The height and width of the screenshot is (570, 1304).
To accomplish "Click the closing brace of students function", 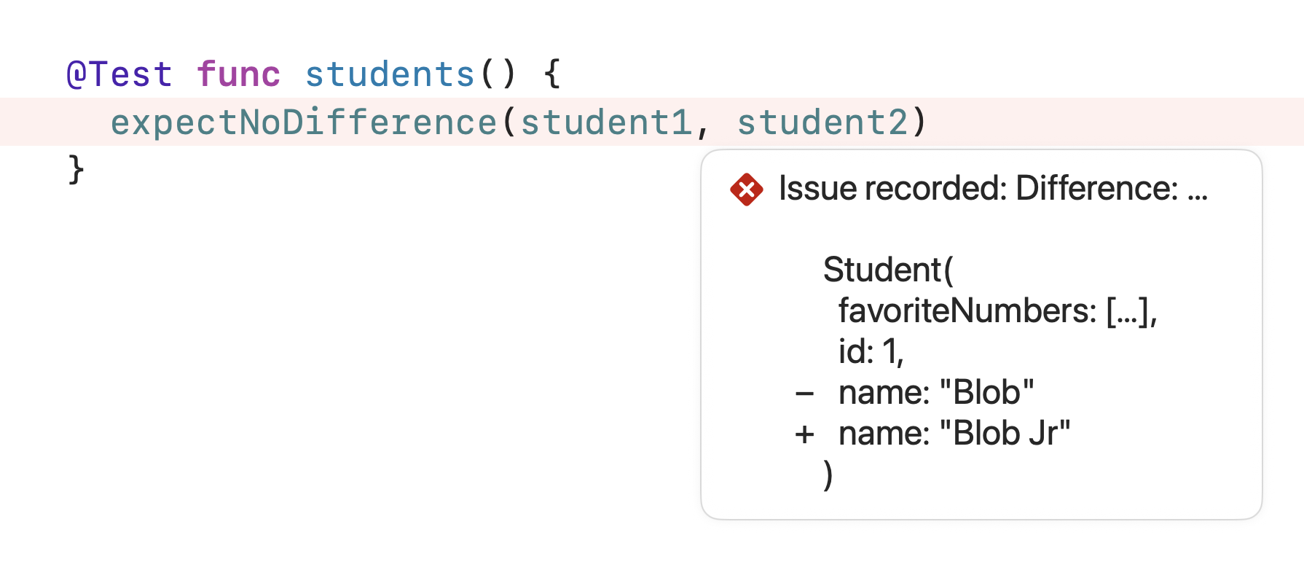I will coord(76,170).
